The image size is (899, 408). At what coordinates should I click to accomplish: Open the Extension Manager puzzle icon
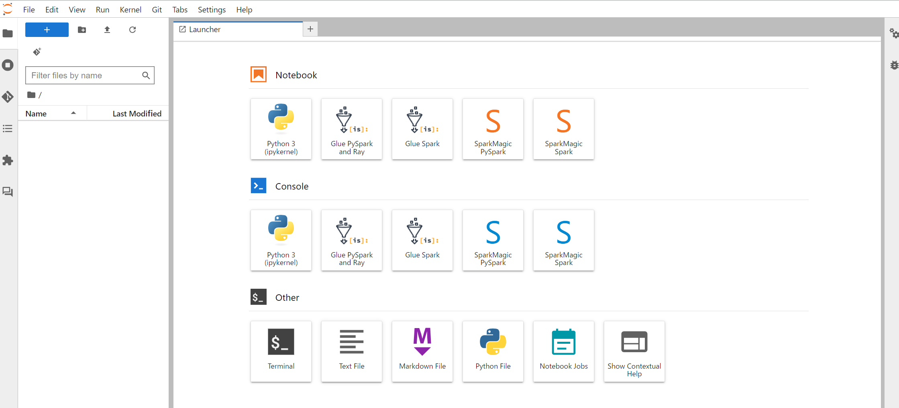[x=8, y=160]
